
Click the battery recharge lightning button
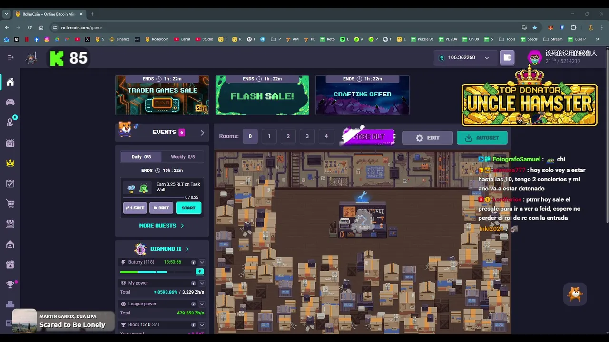(x=200, y=271)
